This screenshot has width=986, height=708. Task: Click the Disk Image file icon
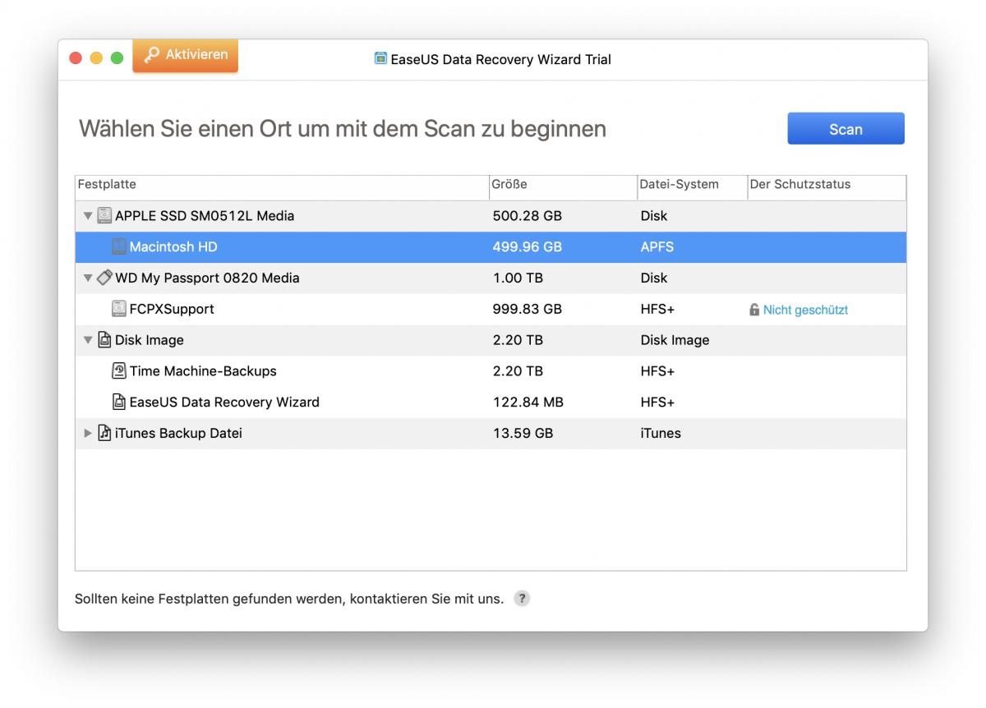point(104,340)
